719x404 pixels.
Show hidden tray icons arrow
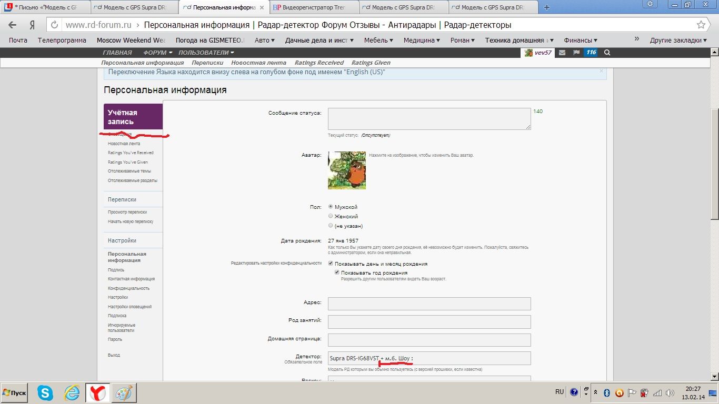(595, 392)
